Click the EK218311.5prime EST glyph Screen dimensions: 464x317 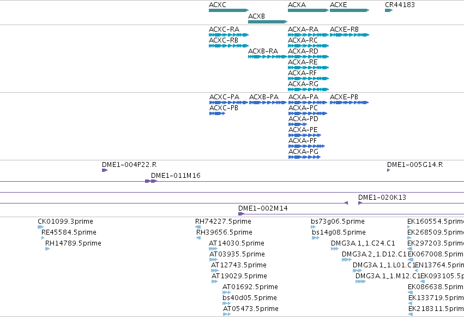click(411, 314)
